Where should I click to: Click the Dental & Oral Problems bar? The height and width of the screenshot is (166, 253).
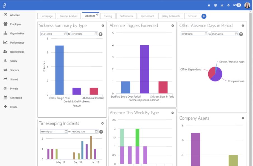click(77, 91)
